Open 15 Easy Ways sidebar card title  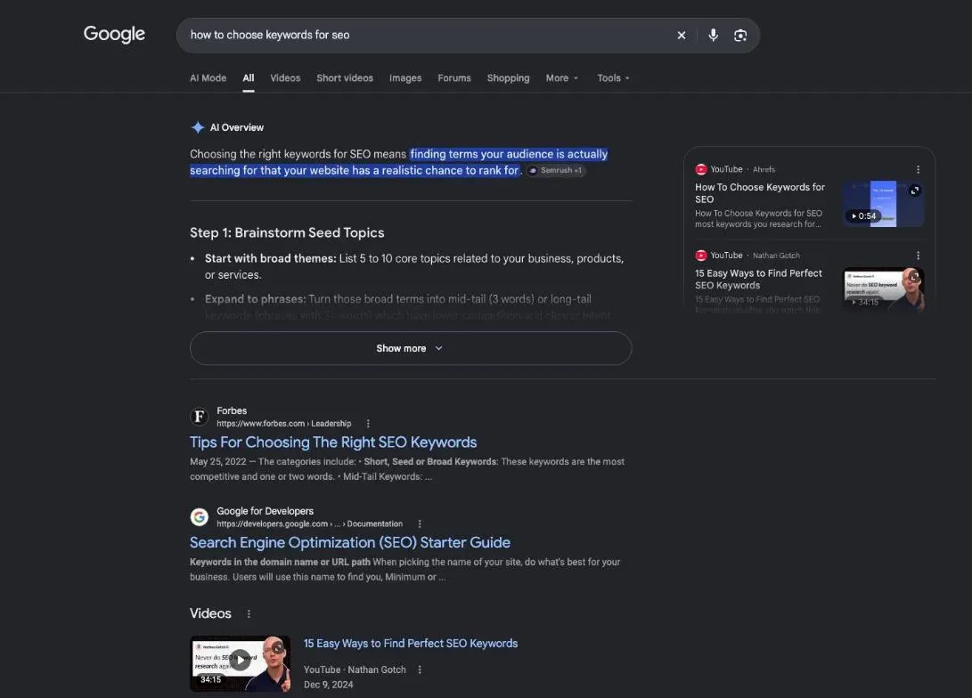tap(758, 280)
